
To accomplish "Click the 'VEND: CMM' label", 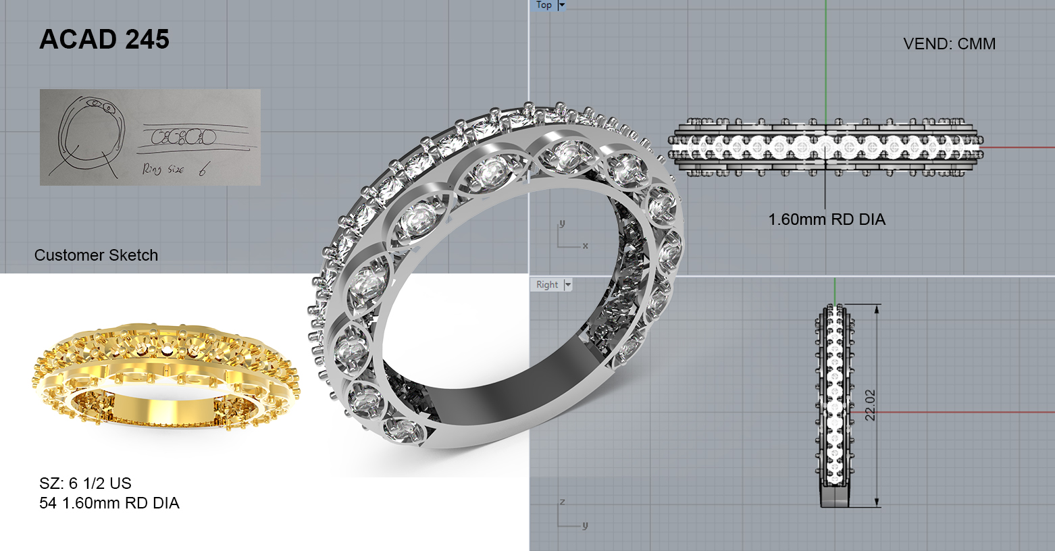I will click(x=949, y=44).
